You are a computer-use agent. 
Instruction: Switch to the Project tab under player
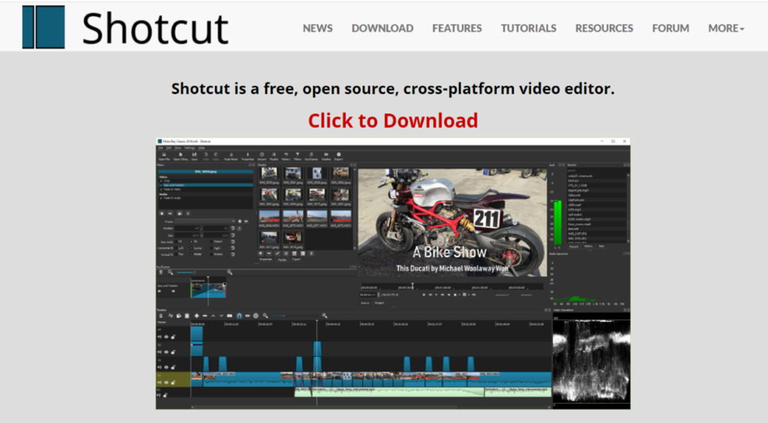(x=379, y=303)
